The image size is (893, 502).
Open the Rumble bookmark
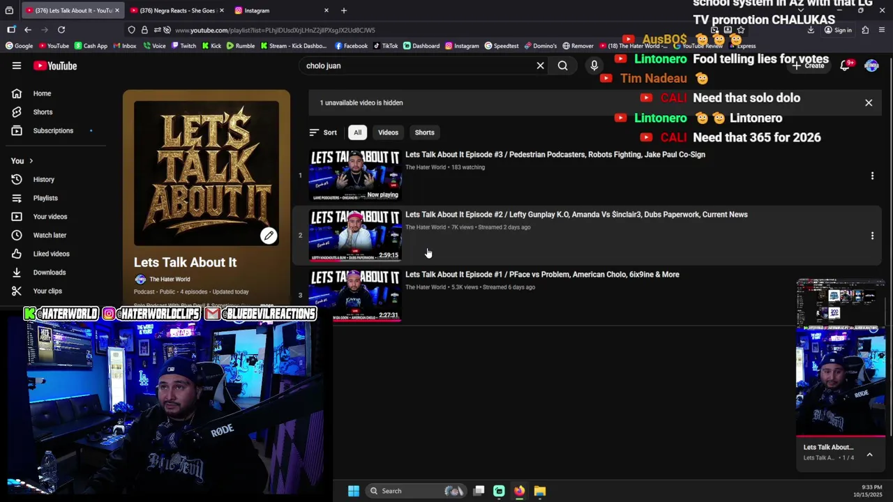click(241, 46)
